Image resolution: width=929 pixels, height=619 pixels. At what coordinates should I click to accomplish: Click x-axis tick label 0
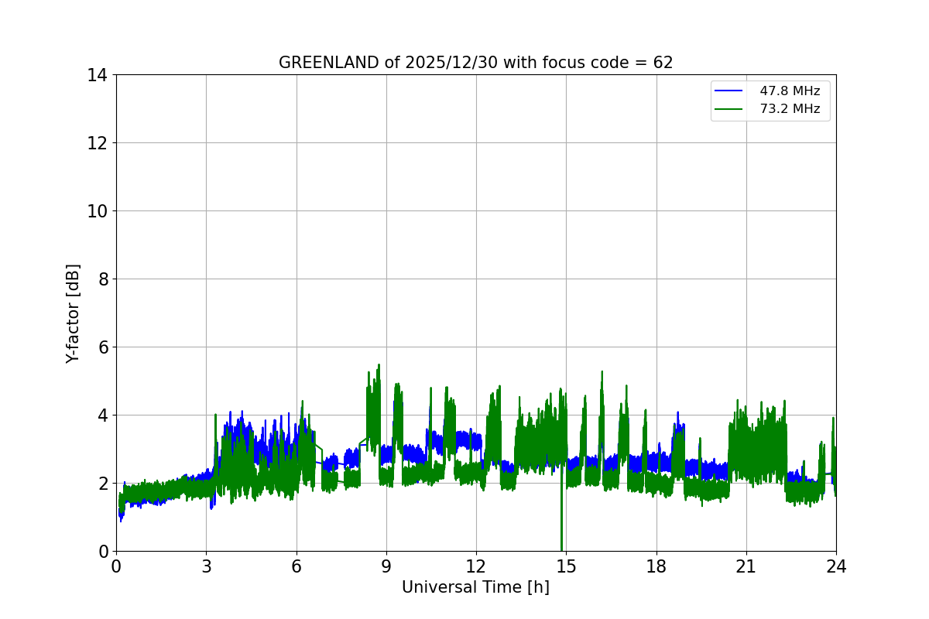point(116,566)
